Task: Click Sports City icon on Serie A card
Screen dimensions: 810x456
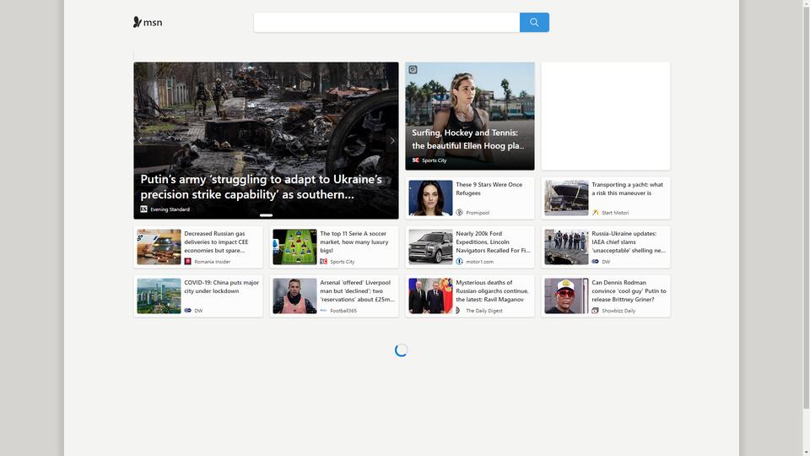Action: pos(323,262)
